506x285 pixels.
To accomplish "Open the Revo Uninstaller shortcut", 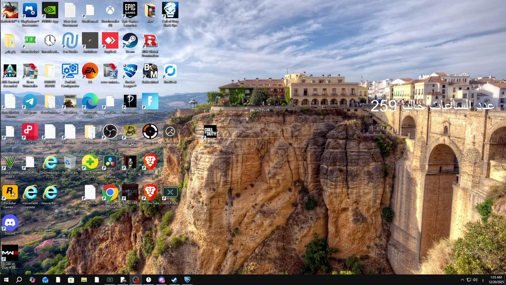I will click(30, 76).
